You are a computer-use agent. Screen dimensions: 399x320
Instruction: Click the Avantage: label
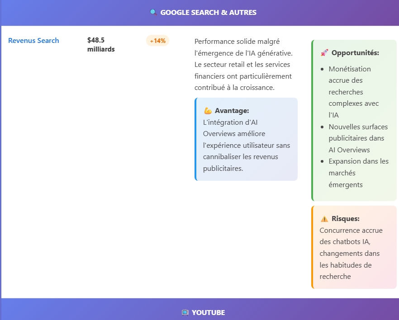pyautogui.click(x=232, y=111)
